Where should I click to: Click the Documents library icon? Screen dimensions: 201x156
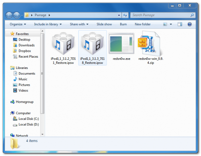(x=15, y=73)
